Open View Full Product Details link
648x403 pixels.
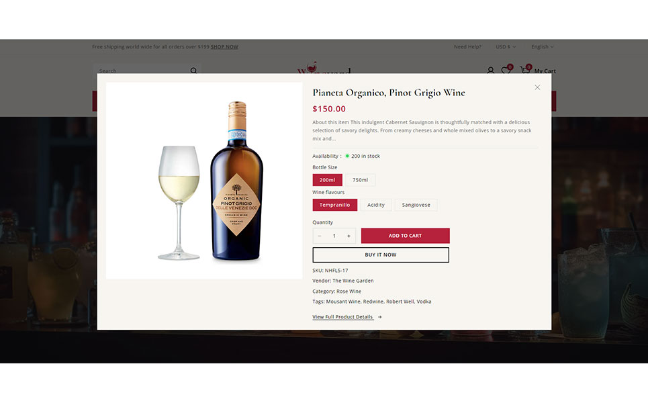[x=342, y=317]
